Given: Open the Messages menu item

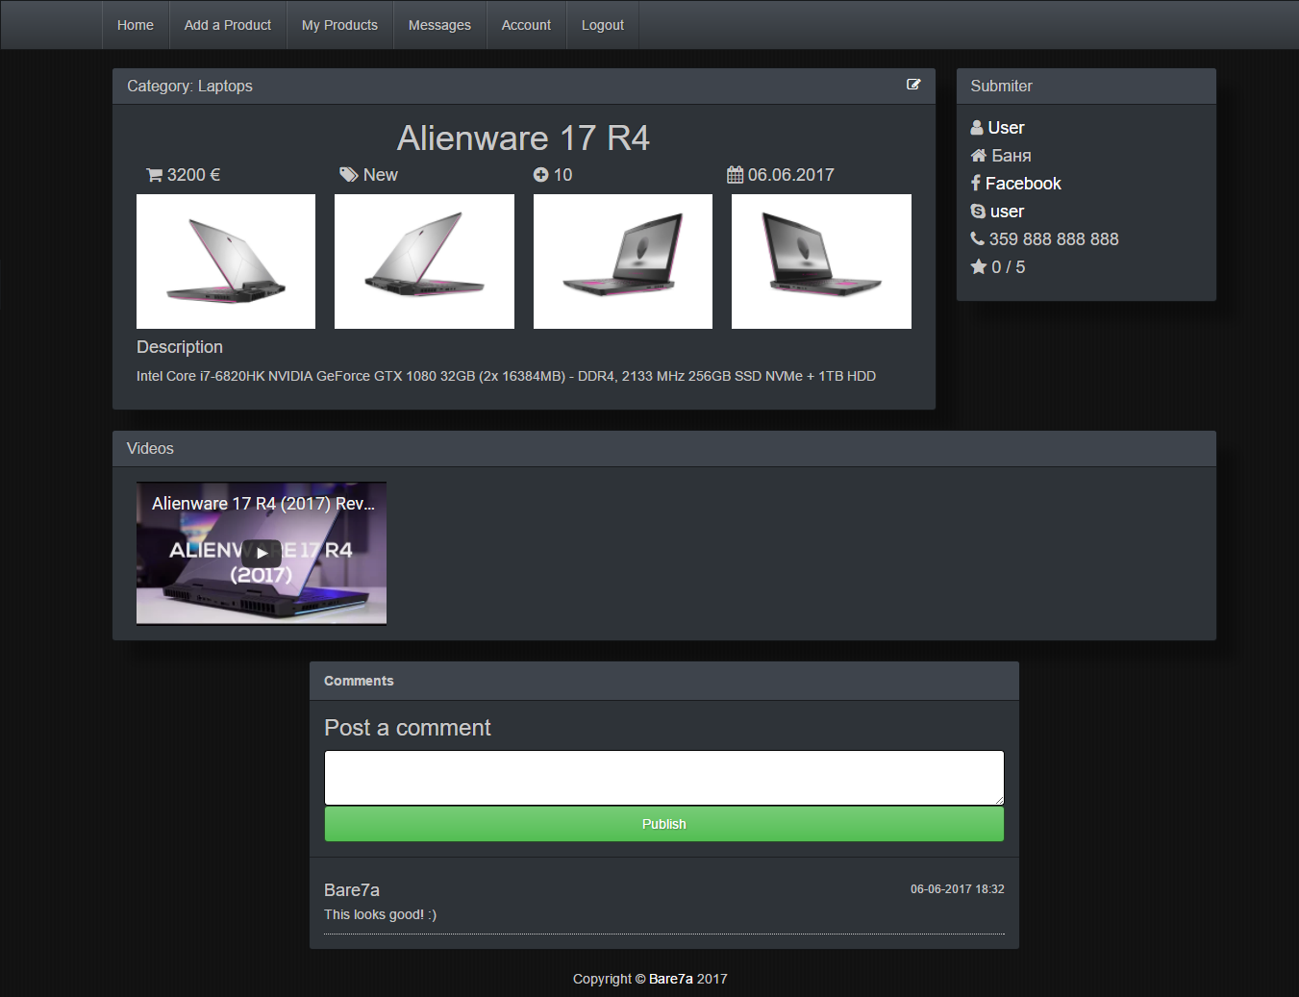Looking at the screenshot, I should [439, 25].
